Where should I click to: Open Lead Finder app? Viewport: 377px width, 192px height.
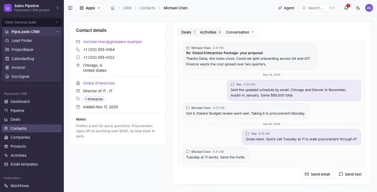[32, 41]
